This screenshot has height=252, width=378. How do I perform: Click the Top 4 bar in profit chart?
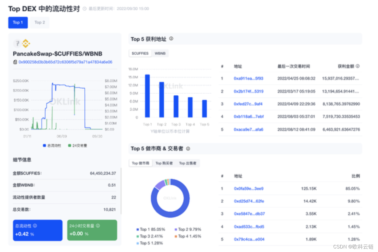(190, 107)
